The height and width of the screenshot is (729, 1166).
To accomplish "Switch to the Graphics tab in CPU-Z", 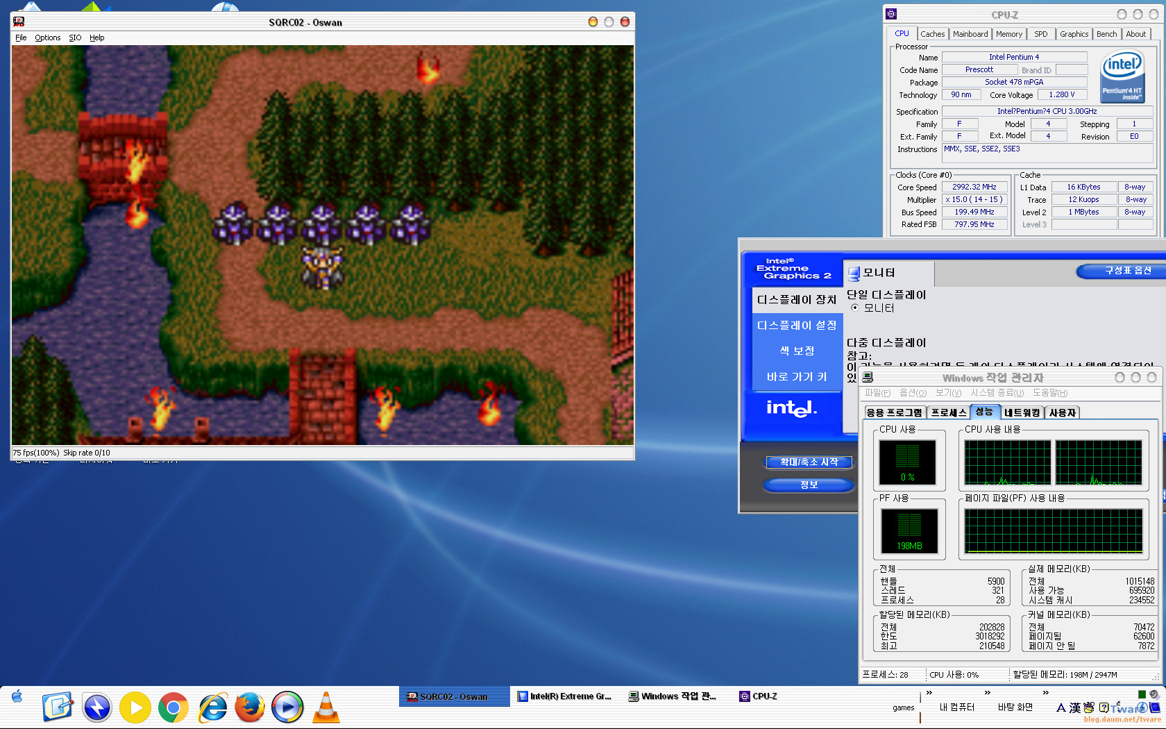I will pyautogui.click(x=1074, y=34).
